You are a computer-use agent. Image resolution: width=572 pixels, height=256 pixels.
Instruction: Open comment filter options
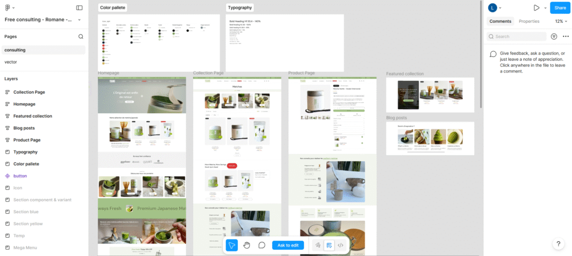pyautogui.click(x=554, y=36)
